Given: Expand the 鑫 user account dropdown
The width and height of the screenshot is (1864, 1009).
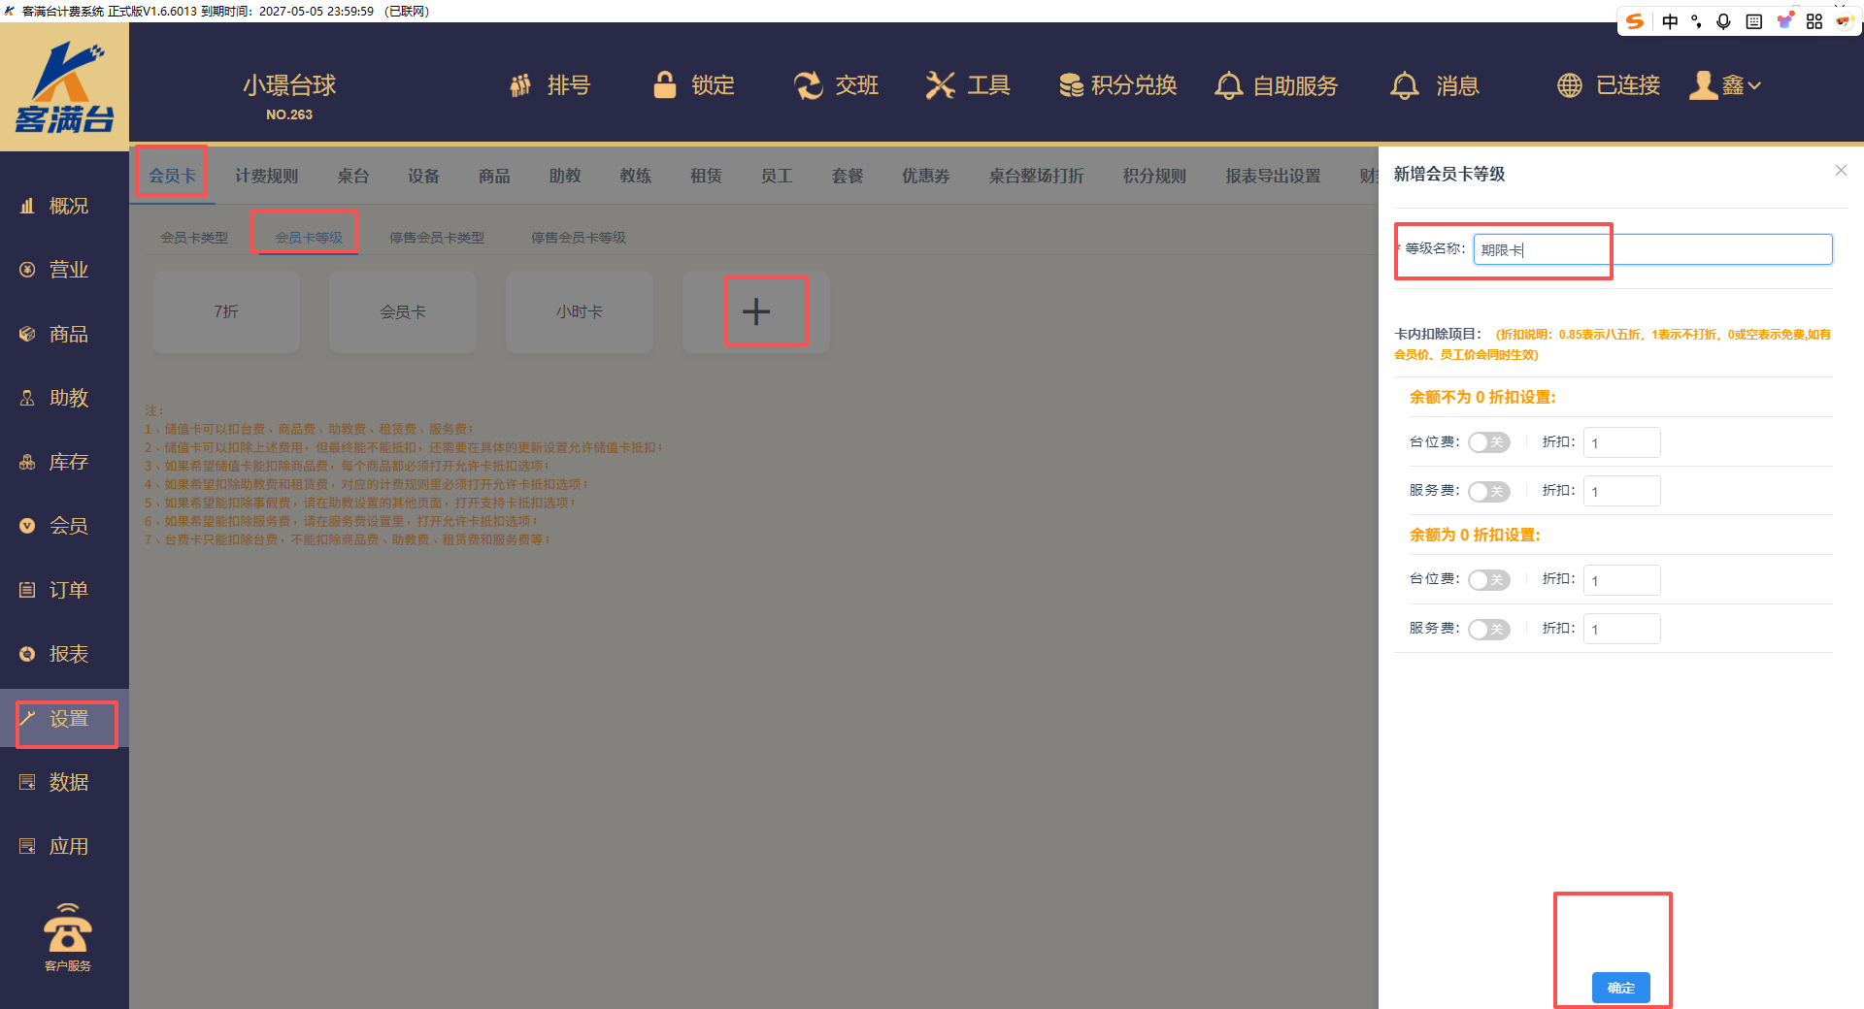Looking at the screenshot, I should pyautogui.click(x=1726, y=85).
